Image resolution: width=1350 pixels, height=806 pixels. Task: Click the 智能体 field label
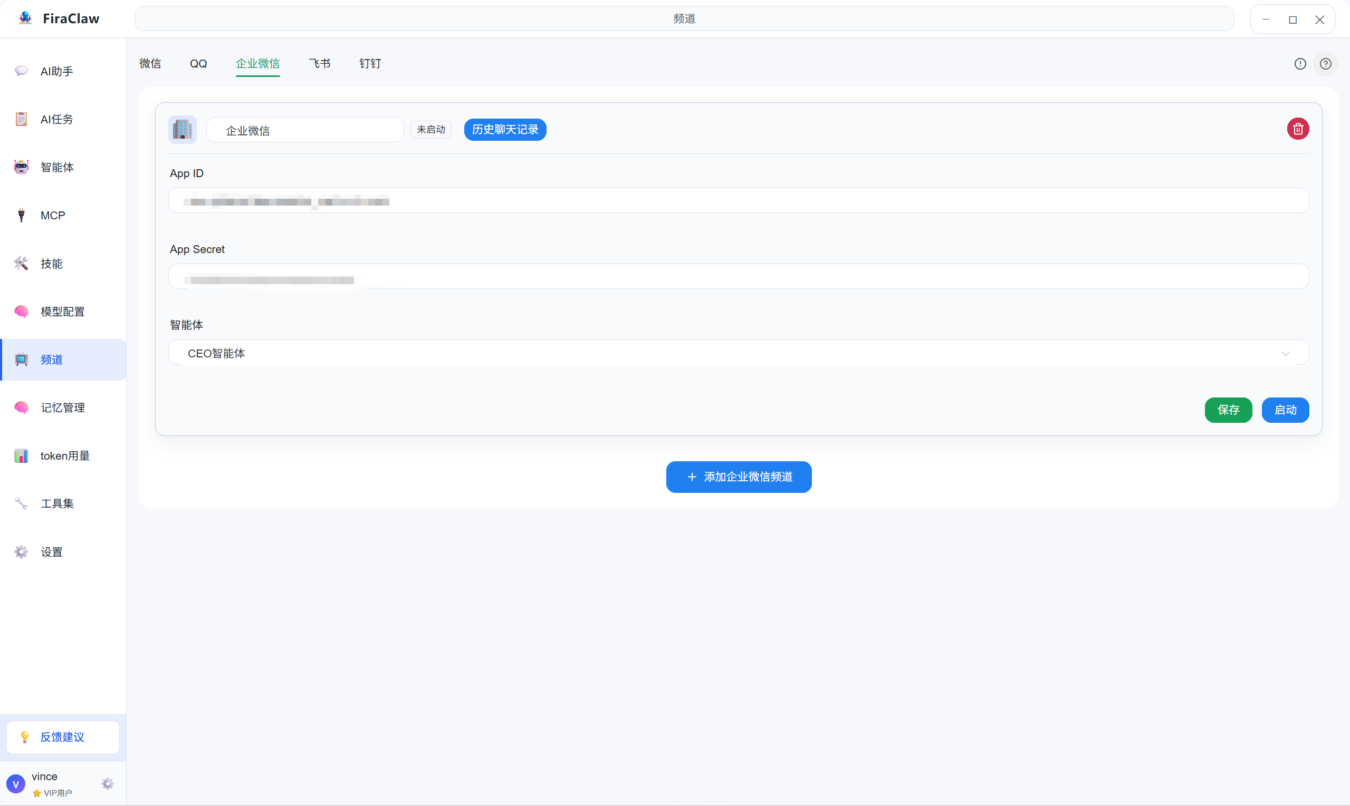tap(186, 325)
